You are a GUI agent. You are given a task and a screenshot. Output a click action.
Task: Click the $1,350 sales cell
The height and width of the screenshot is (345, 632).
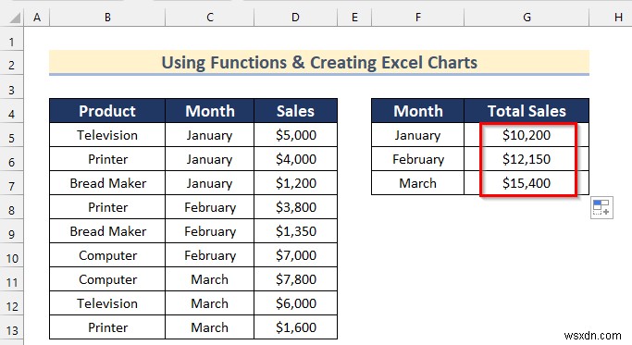[295, 231]
